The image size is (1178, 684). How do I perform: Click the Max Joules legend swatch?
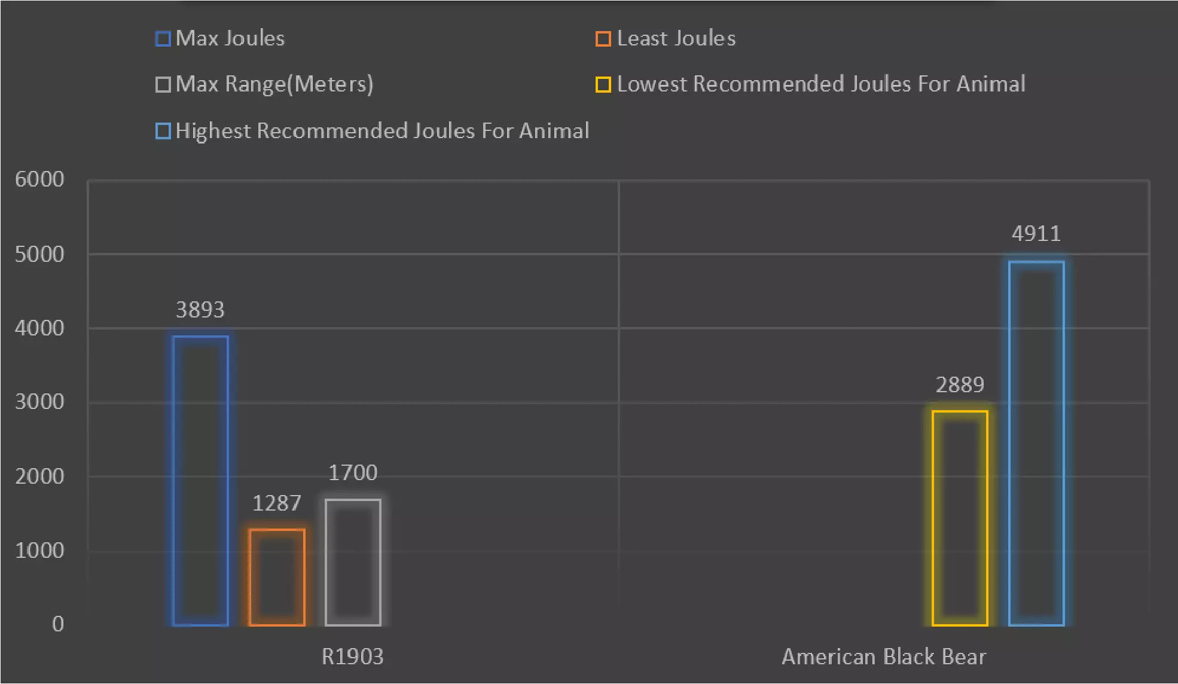[163, 39]
